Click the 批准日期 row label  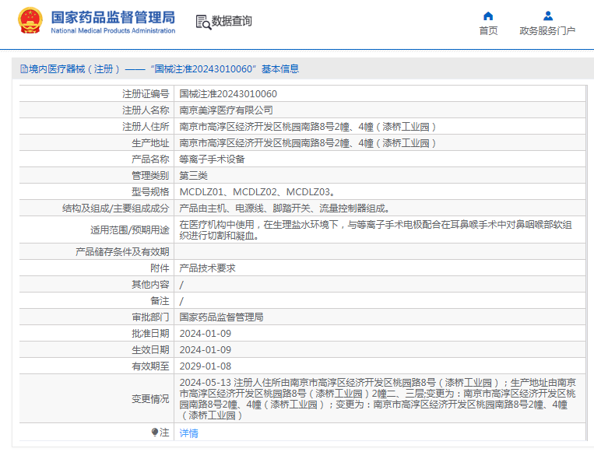pos(150,334)
